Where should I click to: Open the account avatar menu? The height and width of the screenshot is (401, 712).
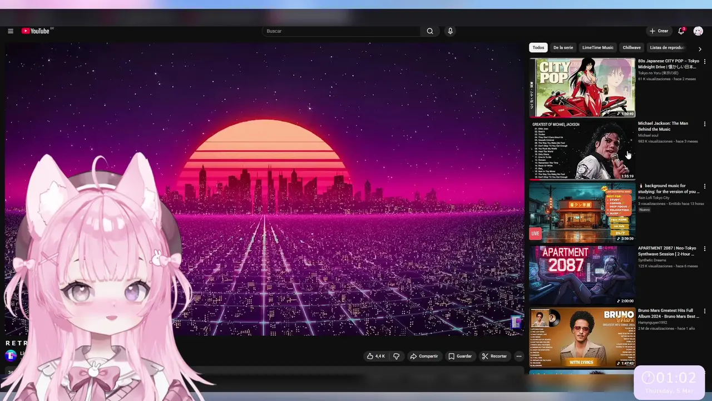tap(698, 31)
